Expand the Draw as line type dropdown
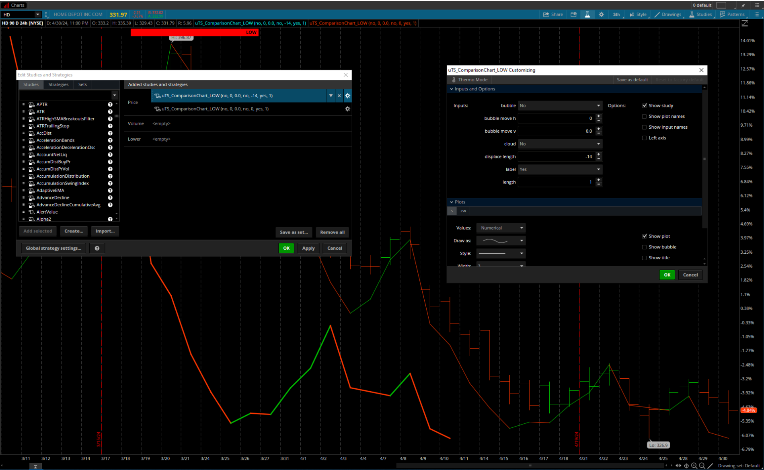This screenshot has height=470, width=764. click(x=501, y=241)
